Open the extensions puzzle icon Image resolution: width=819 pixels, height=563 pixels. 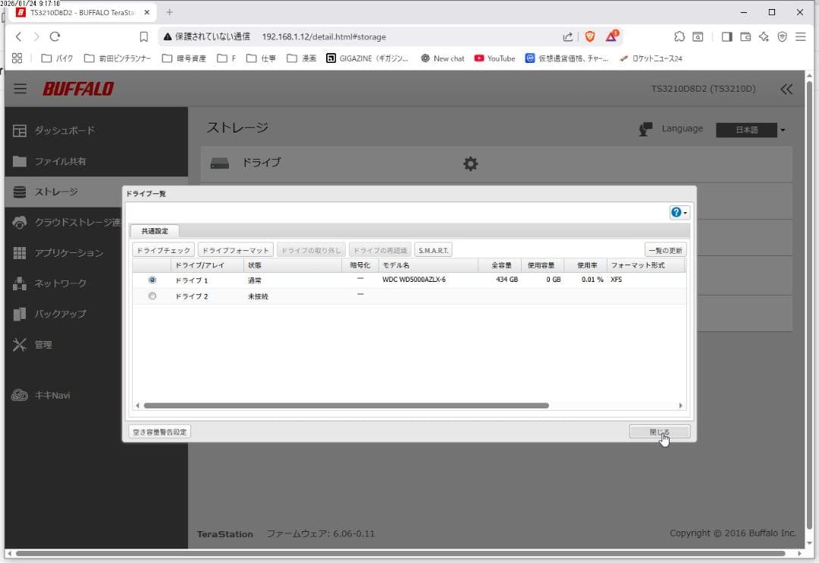pyautogui.click(x=679, y=36)
